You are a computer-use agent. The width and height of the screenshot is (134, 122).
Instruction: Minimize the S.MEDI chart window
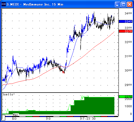[x=118, y=4]
